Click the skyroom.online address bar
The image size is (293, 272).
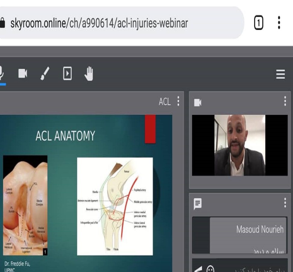click(x=121, y=23)
